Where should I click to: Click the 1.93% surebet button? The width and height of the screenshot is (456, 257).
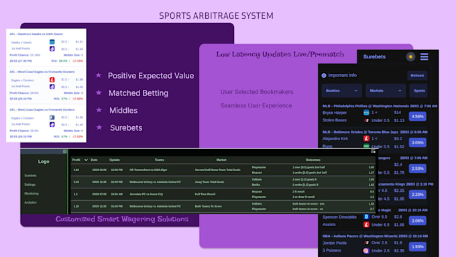point(417,246)
